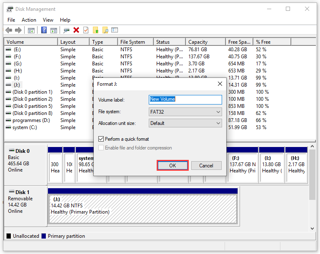The image size is (320, 254).
Task: Click the Disk Management title bar icon
Action: [x=10, y=9]
